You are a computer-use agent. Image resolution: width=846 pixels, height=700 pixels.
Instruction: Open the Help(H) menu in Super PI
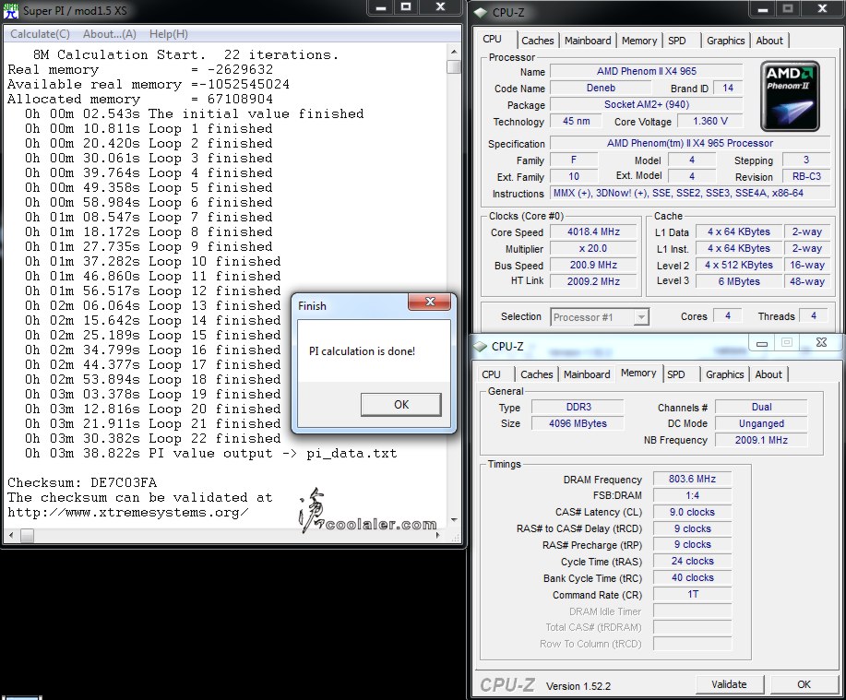(168, 34)
